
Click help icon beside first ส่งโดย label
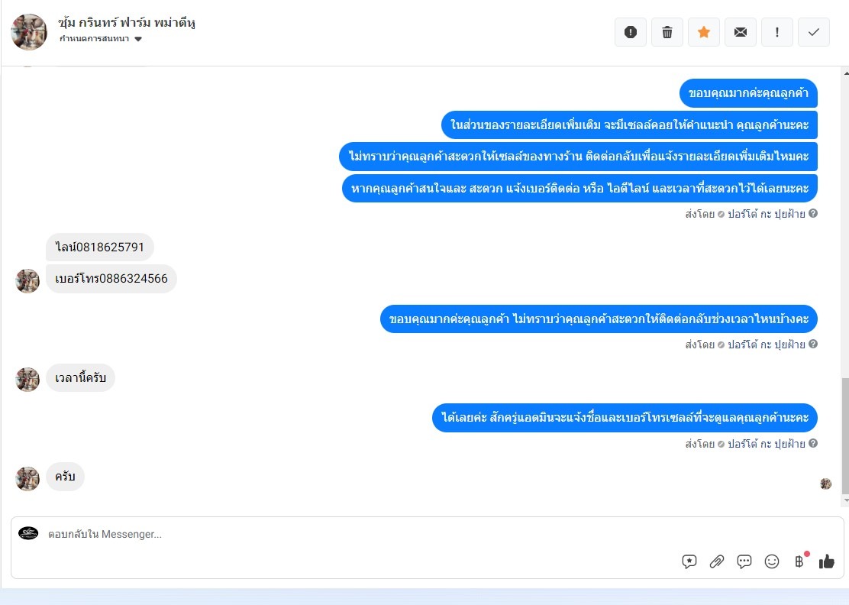(812, 213)
